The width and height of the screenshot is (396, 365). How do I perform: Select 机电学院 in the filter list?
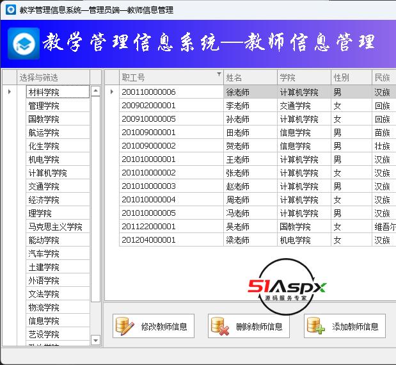(58, 159)
